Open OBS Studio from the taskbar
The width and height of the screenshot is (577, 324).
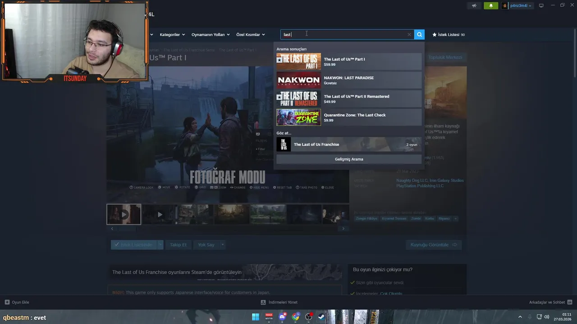click(308, 317)
